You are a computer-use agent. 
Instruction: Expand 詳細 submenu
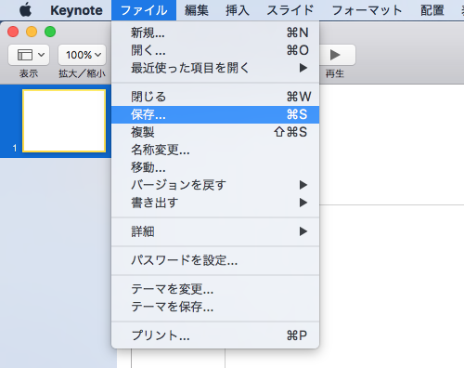point(215,231)
